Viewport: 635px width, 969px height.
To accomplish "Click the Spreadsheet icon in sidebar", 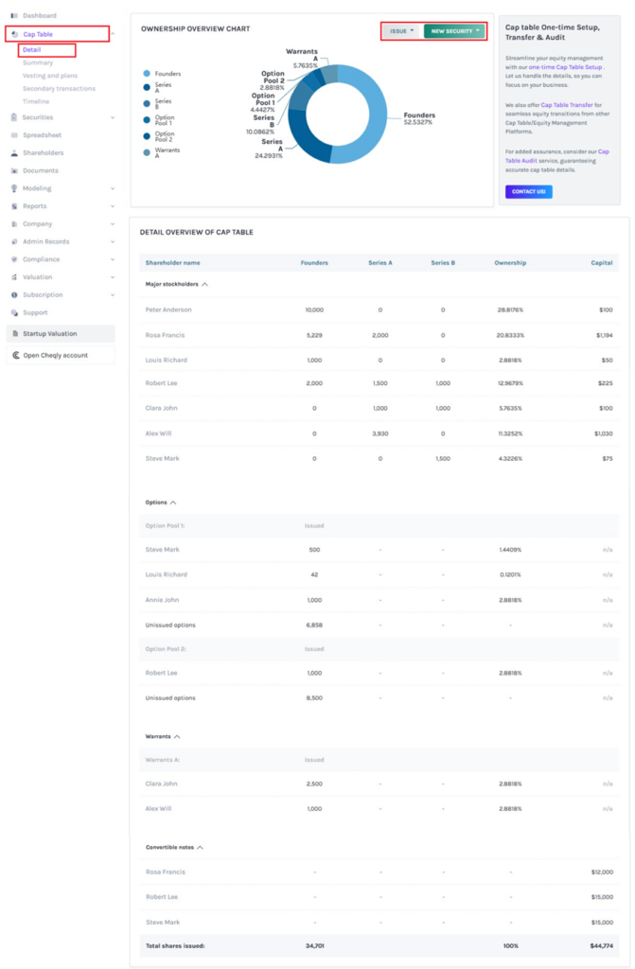I will [x=14, y=135].
